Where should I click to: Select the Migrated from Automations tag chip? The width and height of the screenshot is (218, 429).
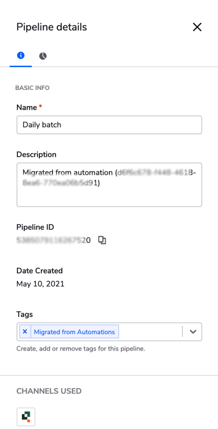(75, 331)
